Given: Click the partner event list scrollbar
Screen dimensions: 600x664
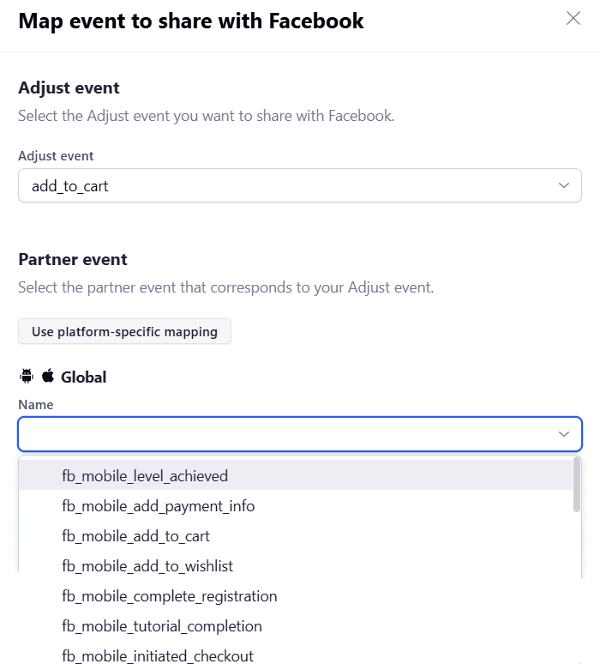Looking at the screenshot, I should coord(577,486).
